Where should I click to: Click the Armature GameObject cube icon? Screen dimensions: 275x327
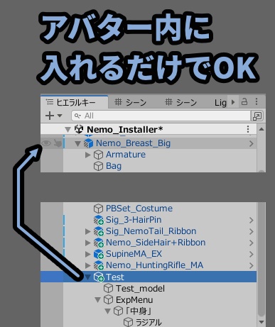(98, 155)
